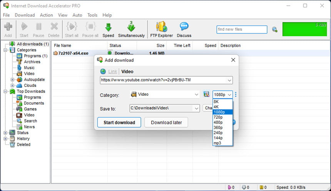The image size is (331, 191).
Task: Choose mp3 from quality list
Action: [222, 143]
